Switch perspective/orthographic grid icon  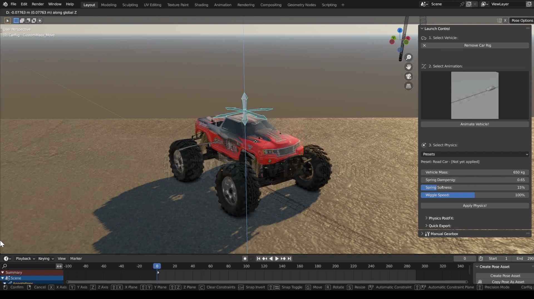click(409, 86)
